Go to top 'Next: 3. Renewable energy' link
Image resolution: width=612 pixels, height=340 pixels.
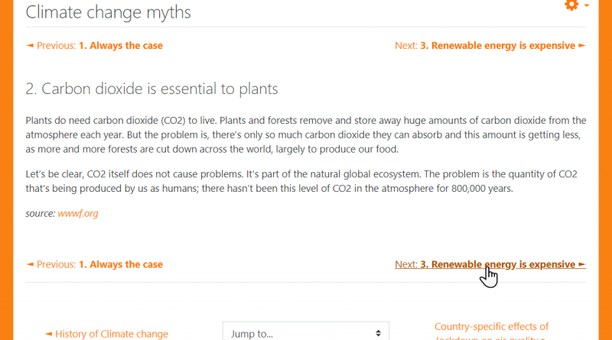click(490, 46)
